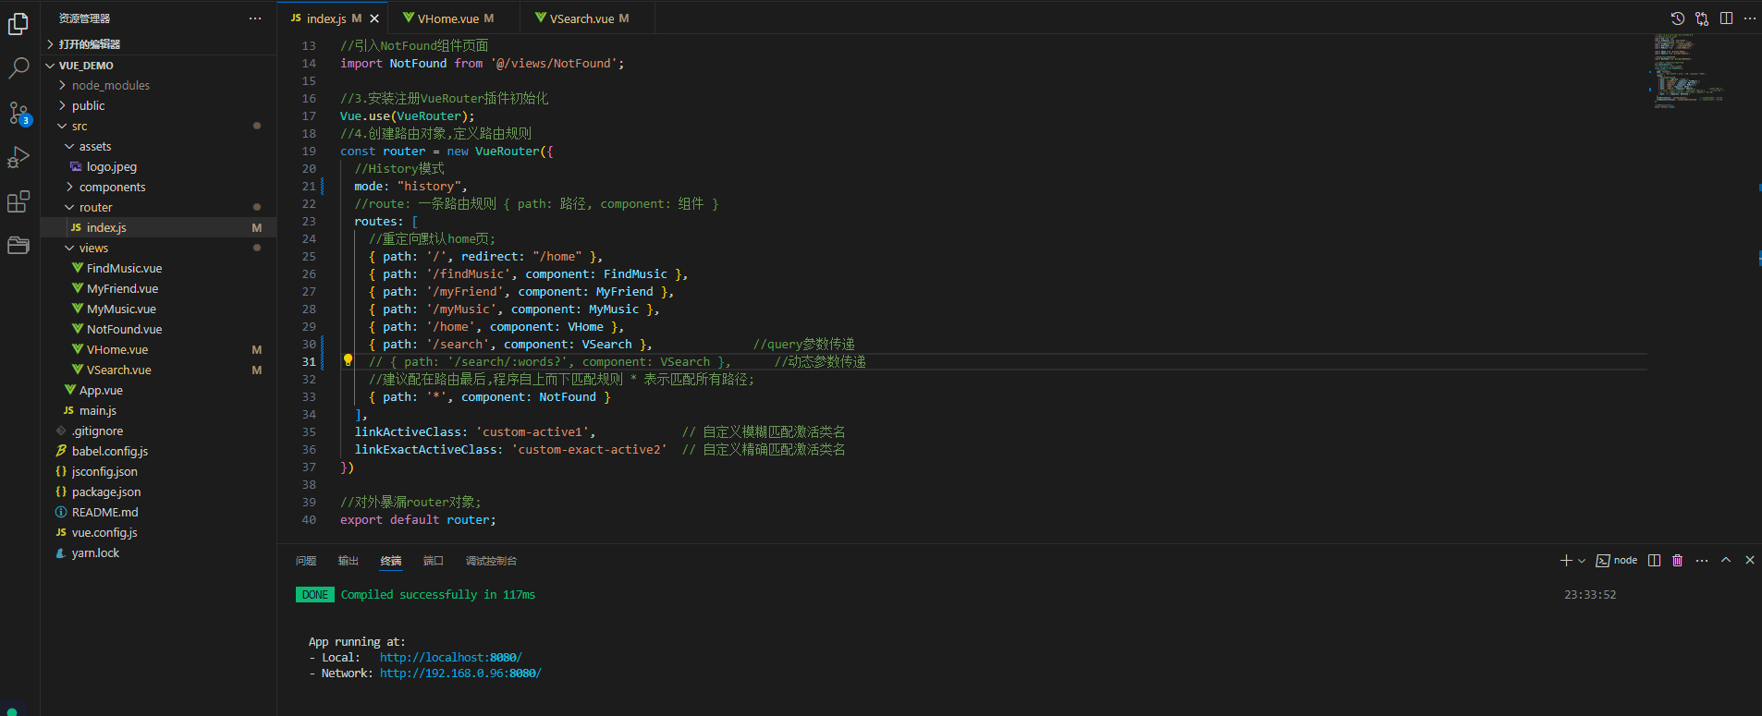1762x716 pixels.
Task: Open the 输出 (Output) panel tab
Action: pos(349,561)
